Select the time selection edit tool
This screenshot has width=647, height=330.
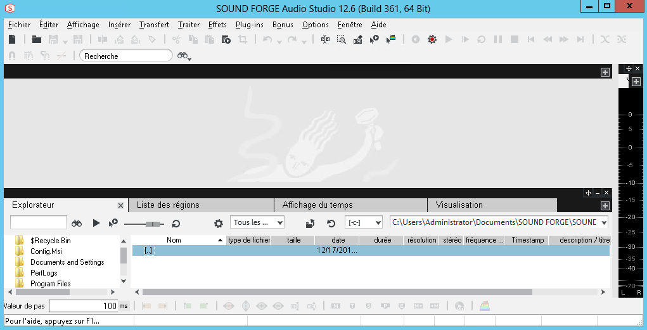325,39
